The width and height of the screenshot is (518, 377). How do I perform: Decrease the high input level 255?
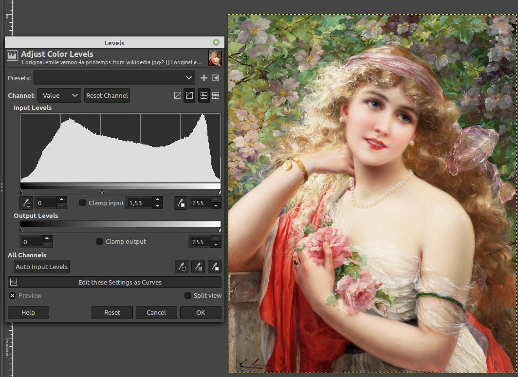tap(216, 206)
